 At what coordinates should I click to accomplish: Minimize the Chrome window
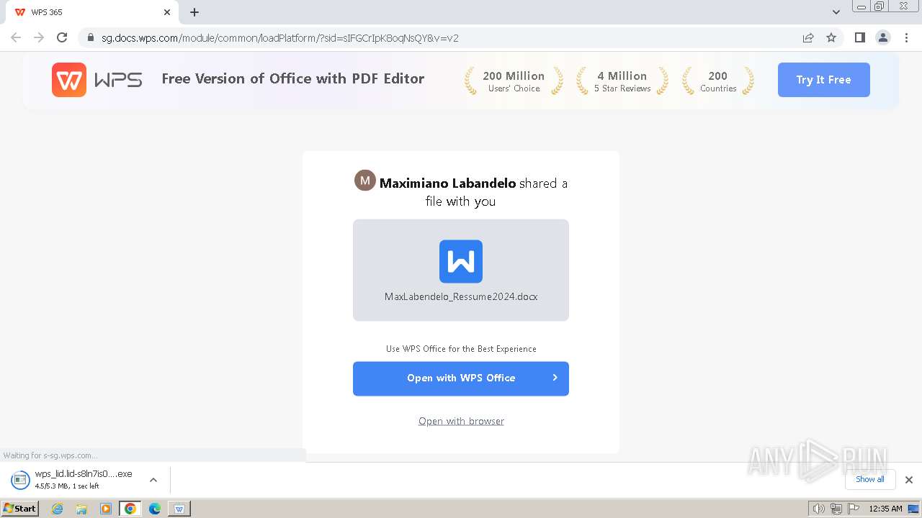(x=861, y=6)
